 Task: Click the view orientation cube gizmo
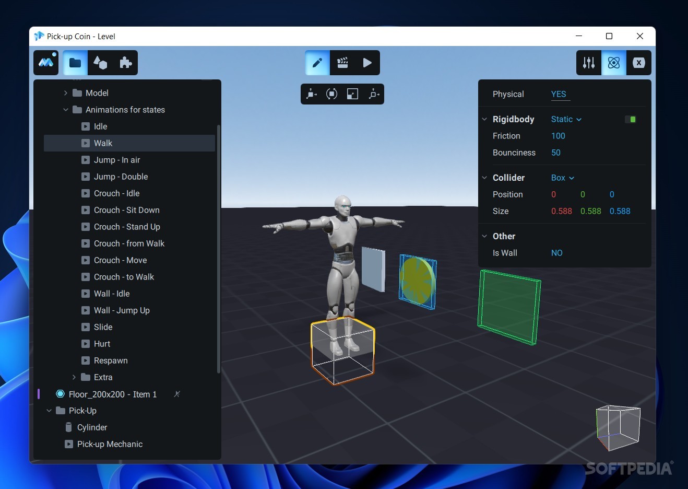(x=619, y=427)
